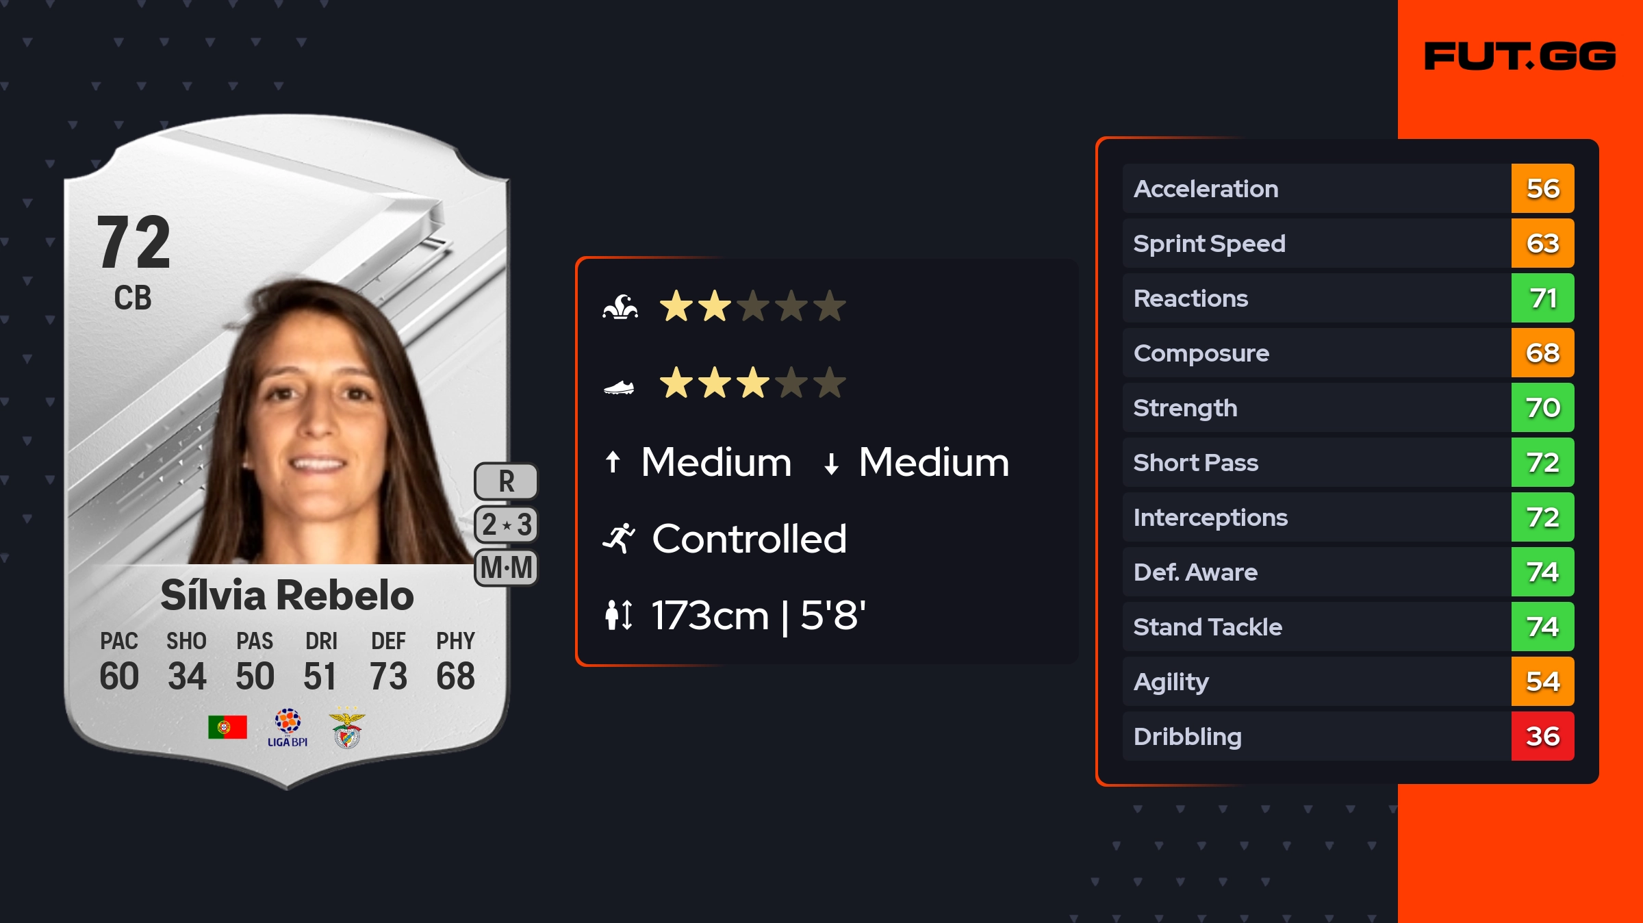Screen dimensions: 1643x923
Task: Click the Dribbling 36 red value box
Action: click(1542, 736)
